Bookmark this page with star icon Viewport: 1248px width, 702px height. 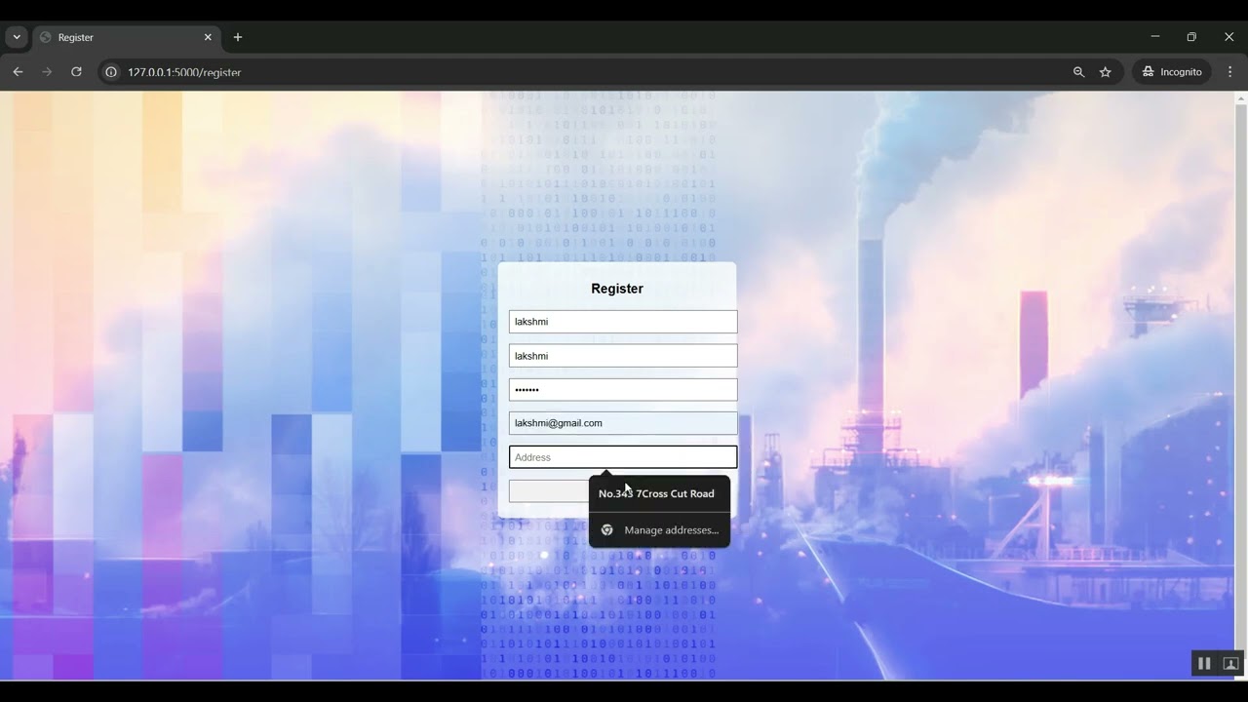click(1106, 72)
